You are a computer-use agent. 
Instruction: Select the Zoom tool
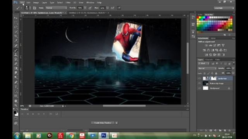pyautogui.click(x=16, y=105)
